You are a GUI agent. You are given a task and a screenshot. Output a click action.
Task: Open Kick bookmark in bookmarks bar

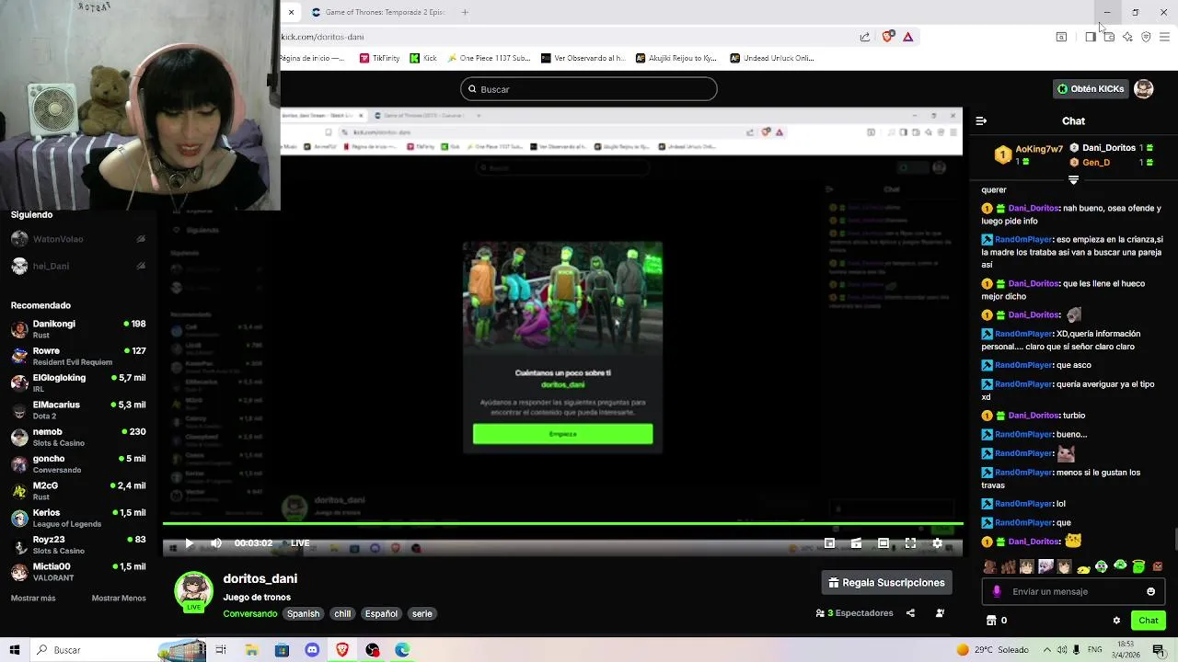click(423, 58)
